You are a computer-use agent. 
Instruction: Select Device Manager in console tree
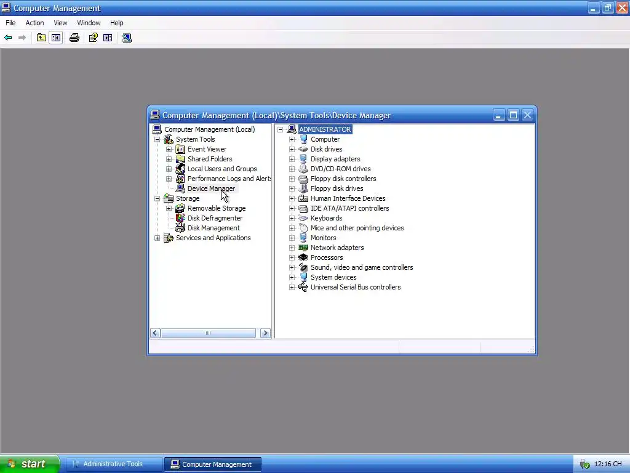click(x=211, y=188)
